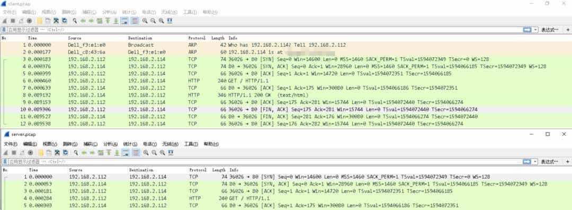Apply filter arrow button in server.pcap
The height and width of the screenshot is (210, 572).
coord(527,161)
